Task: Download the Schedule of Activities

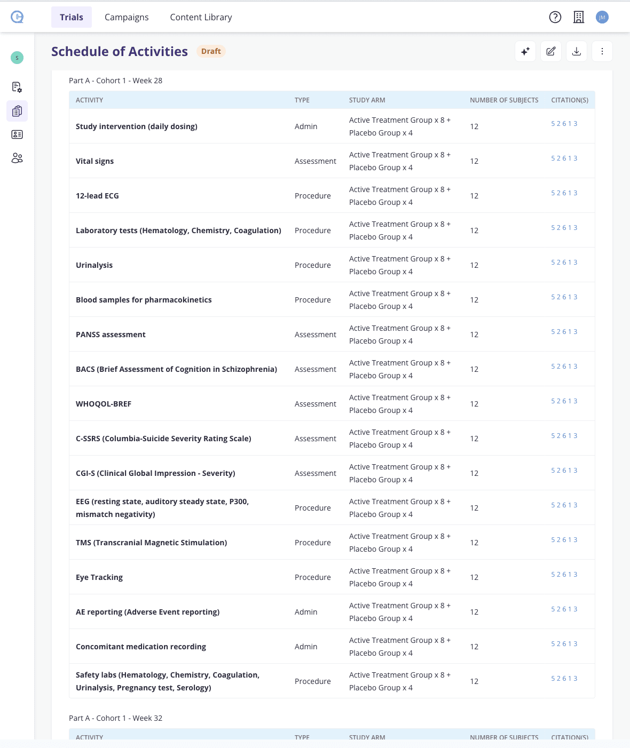Action: coord(576,51)
